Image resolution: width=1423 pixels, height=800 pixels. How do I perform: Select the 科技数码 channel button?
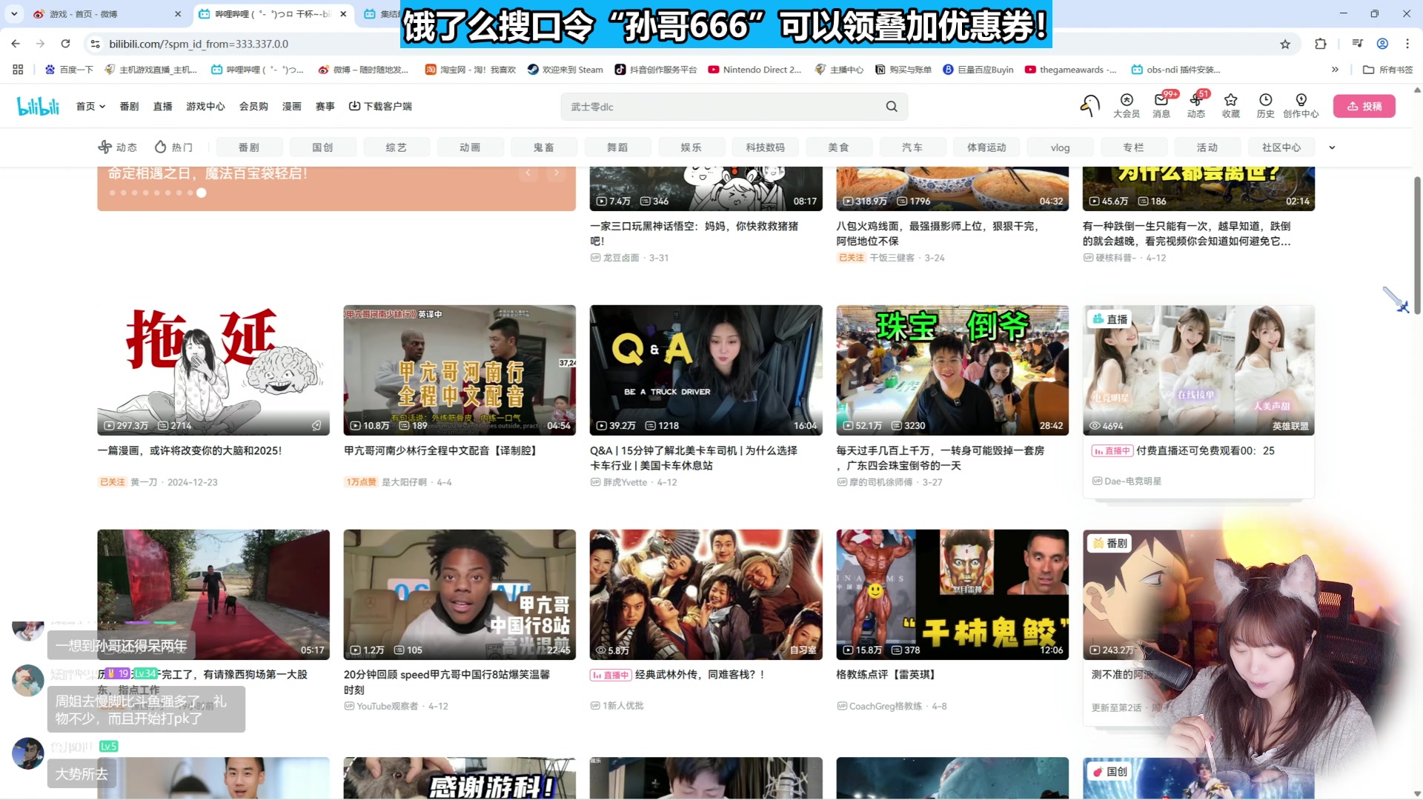(x=765, y=147)
